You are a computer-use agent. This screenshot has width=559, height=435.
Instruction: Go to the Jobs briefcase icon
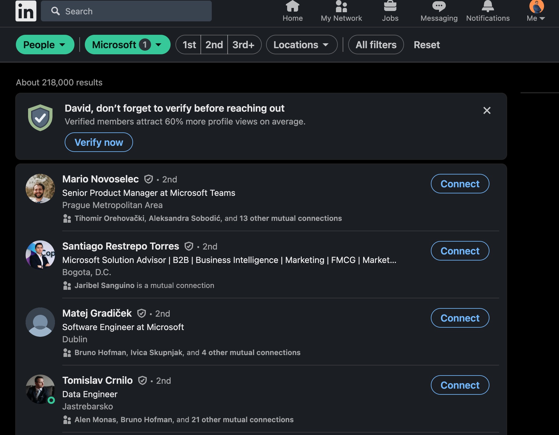pyautogui.click(x=390, y=7)
